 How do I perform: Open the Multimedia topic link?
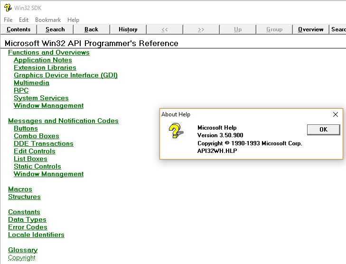31,83
